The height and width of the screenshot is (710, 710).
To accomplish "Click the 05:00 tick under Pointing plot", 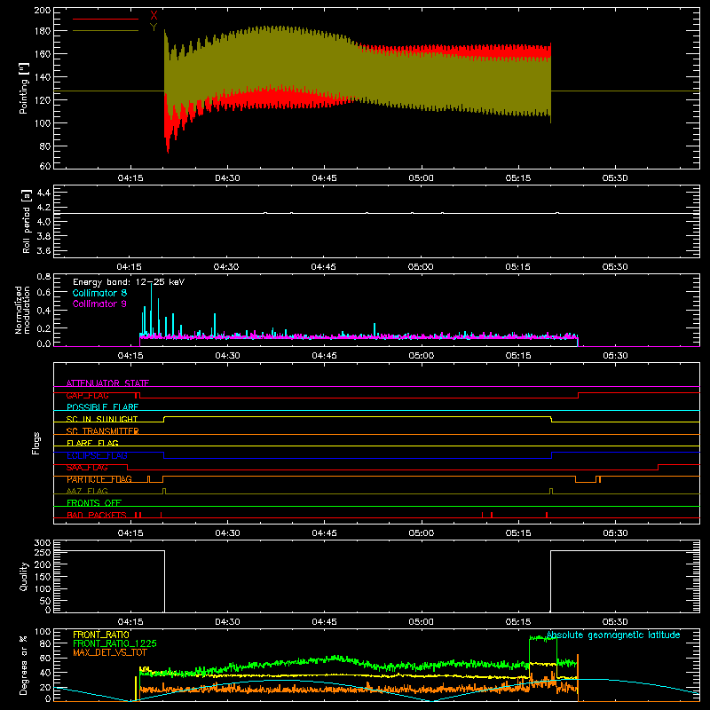I will 421,178.
